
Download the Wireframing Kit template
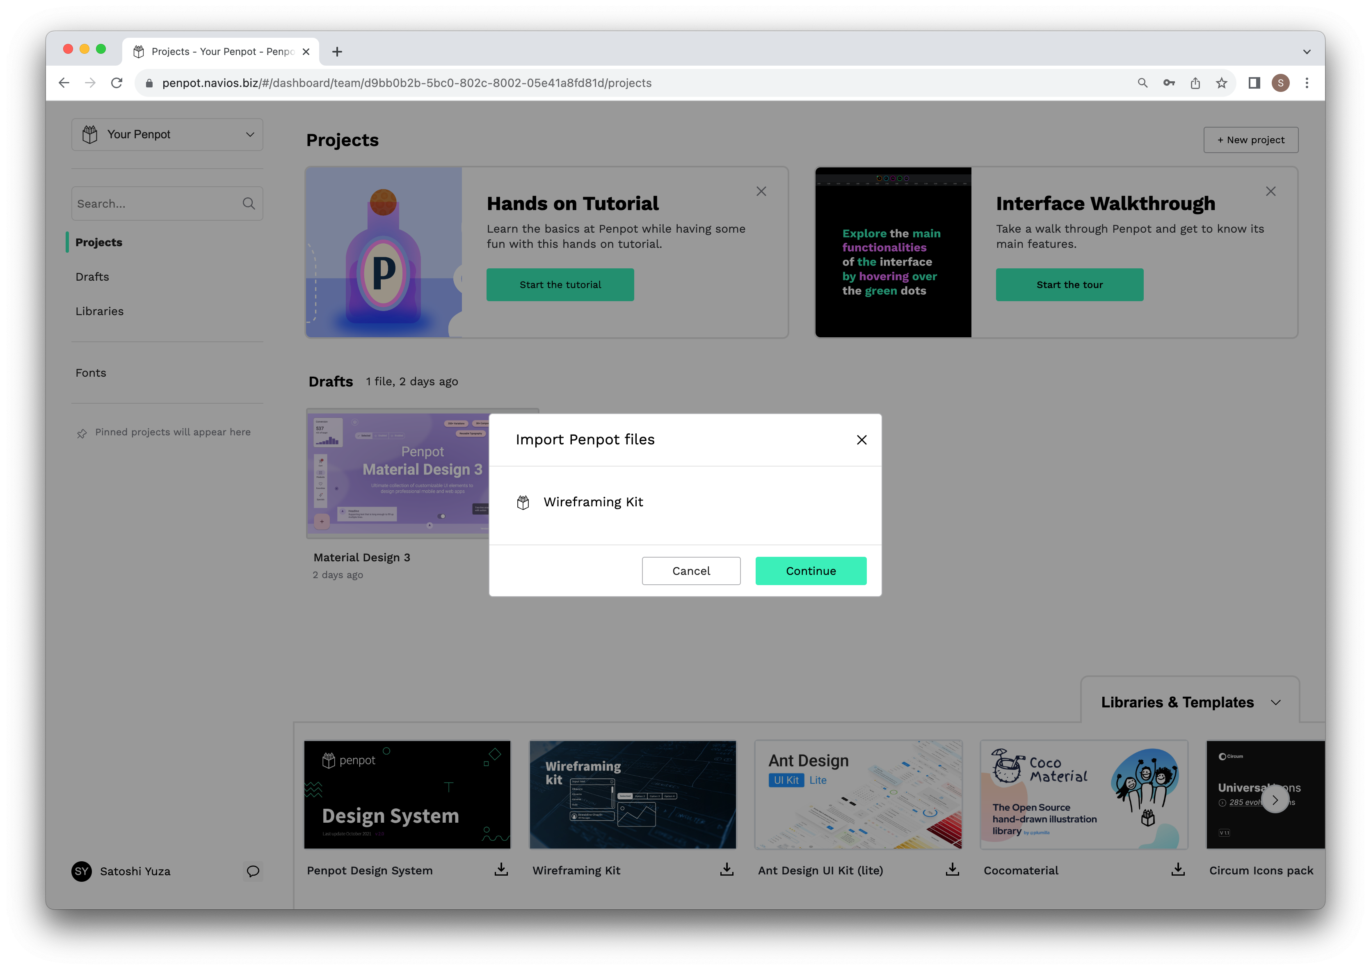pyautogui.click(x=727, y=869)
